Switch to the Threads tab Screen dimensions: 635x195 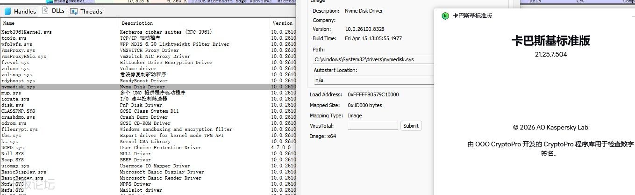click(86, 11)
